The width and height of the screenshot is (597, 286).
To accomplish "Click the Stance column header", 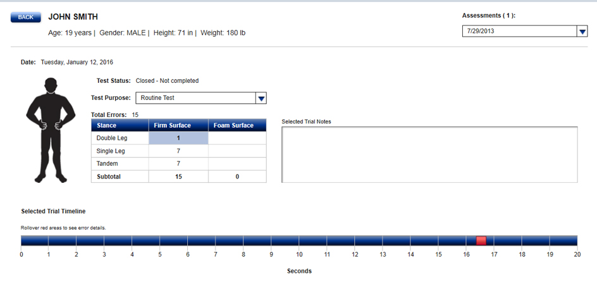I will (120, 125).
